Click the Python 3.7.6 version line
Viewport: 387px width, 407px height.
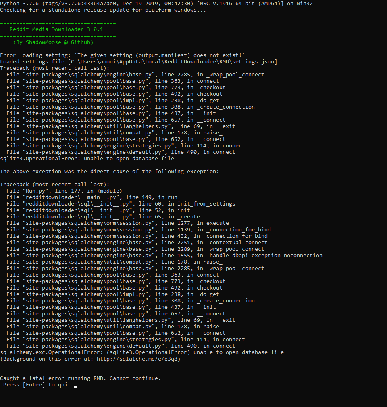pos(156,4)
